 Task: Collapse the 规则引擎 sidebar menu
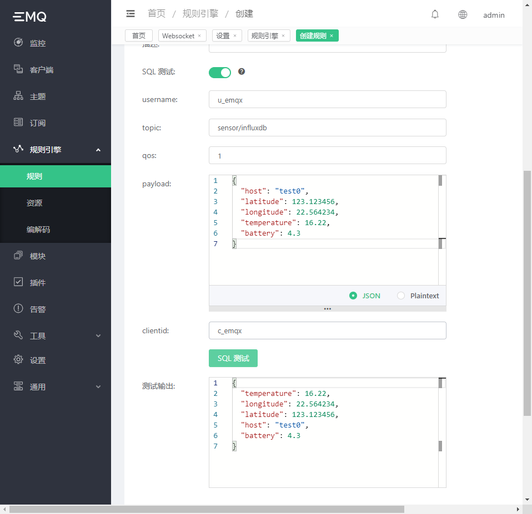click(x=56, y=149)
